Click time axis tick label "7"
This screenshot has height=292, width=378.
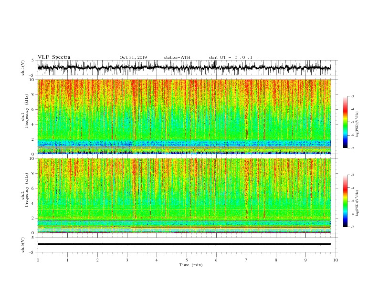(246, 260)
